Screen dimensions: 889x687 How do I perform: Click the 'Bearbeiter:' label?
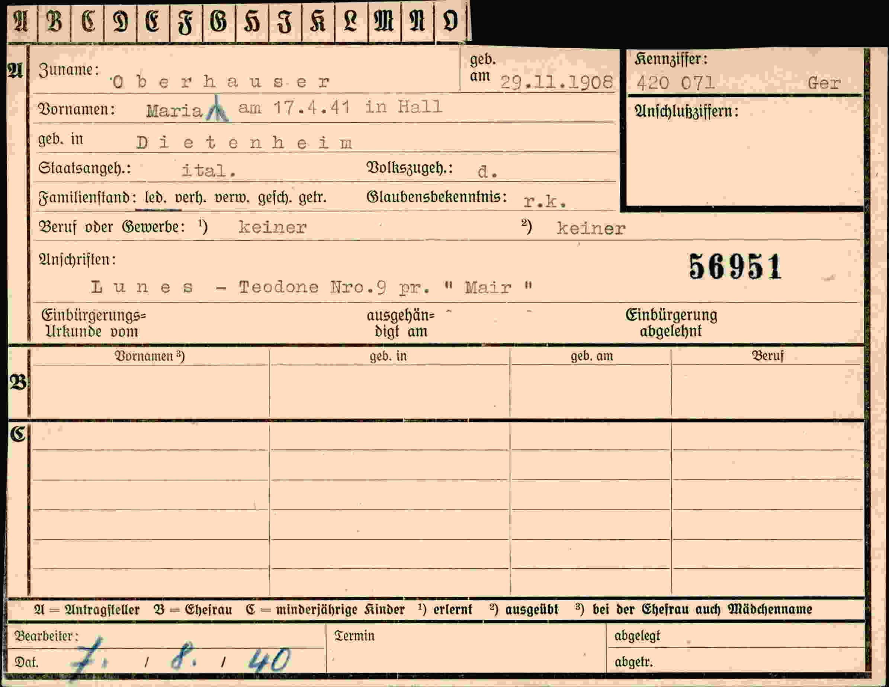(46, 636)
